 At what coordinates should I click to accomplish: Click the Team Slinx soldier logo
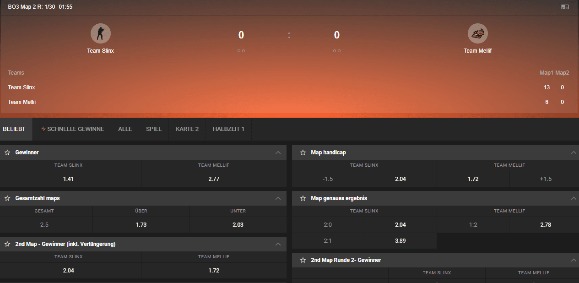point(101,34)
